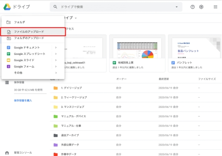
Task: Click the Docs icon beside パンフレット
Action: 173,63
